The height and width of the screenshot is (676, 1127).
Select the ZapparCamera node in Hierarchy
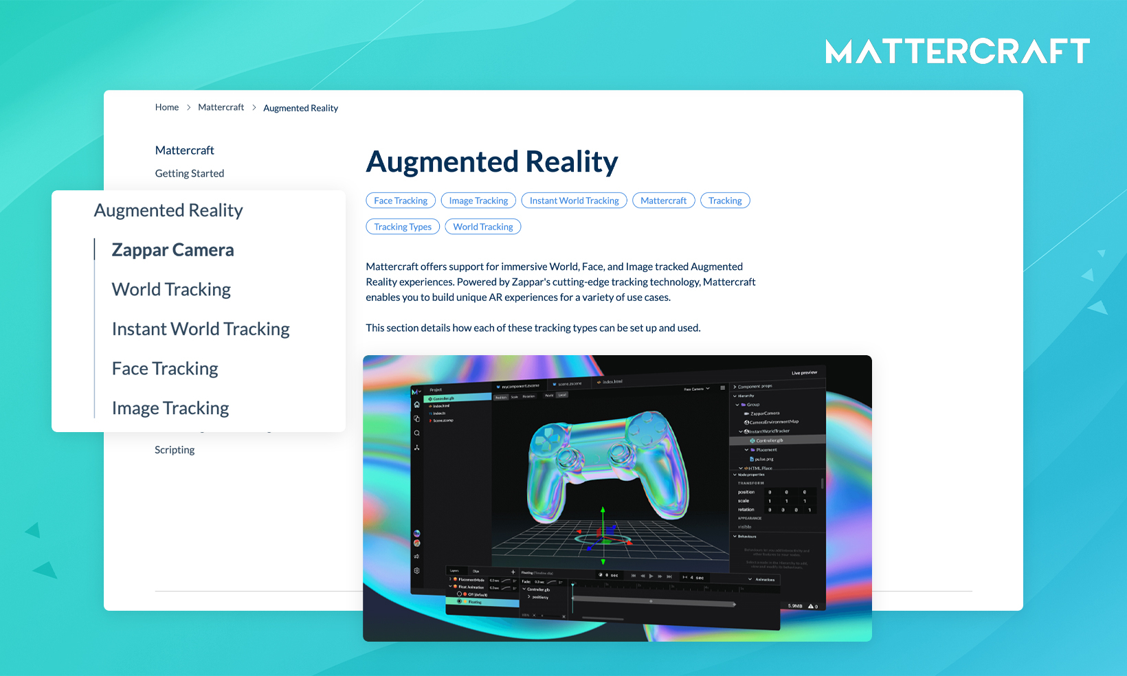[x=761, y=414]
